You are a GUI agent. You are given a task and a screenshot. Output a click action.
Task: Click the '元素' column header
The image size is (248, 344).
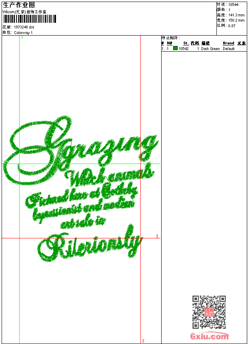(x=242, y=43)
